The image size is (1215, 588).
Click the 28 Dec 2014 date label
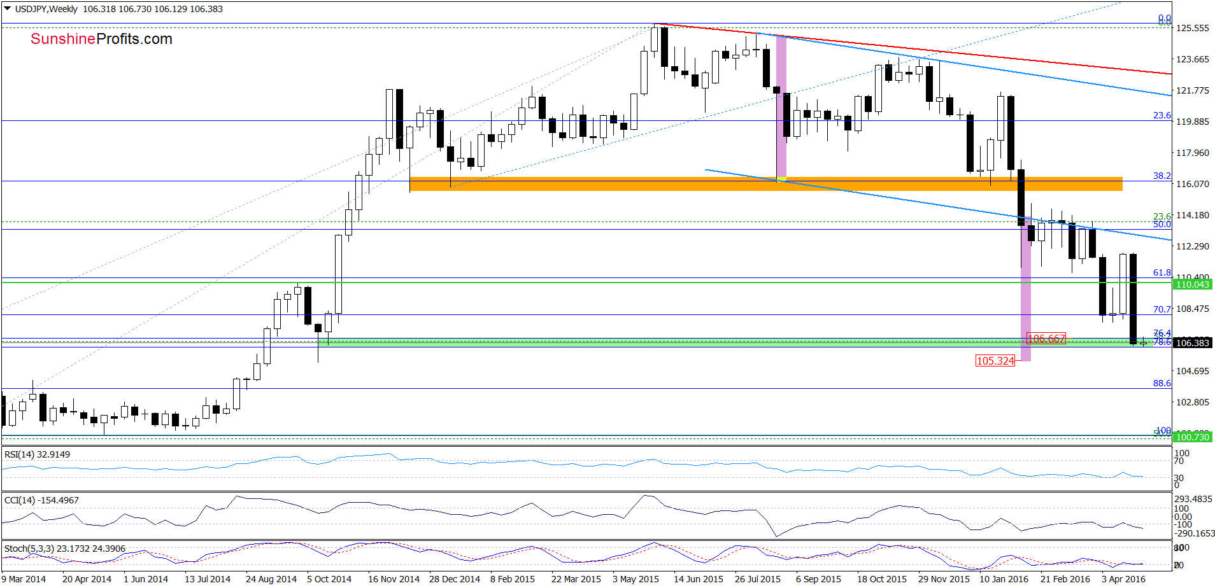(455, 579)
